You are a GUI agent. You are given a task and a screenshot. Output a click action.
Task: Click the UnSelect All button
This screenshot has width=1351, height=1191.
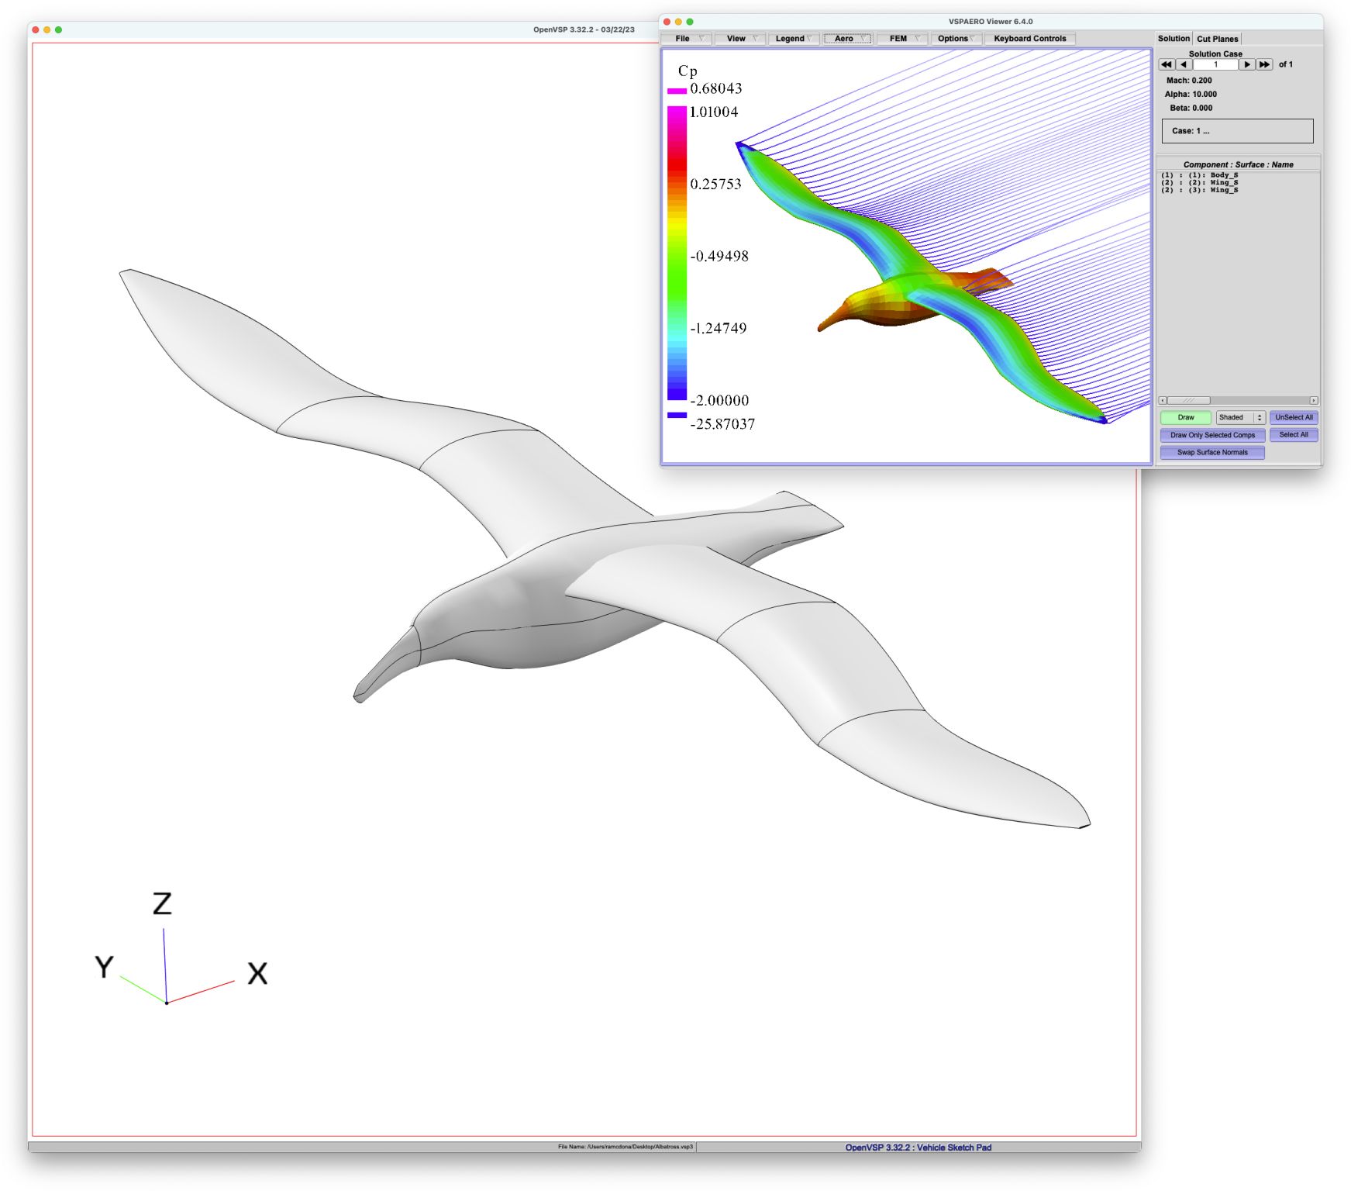(x=1294, y=418)
